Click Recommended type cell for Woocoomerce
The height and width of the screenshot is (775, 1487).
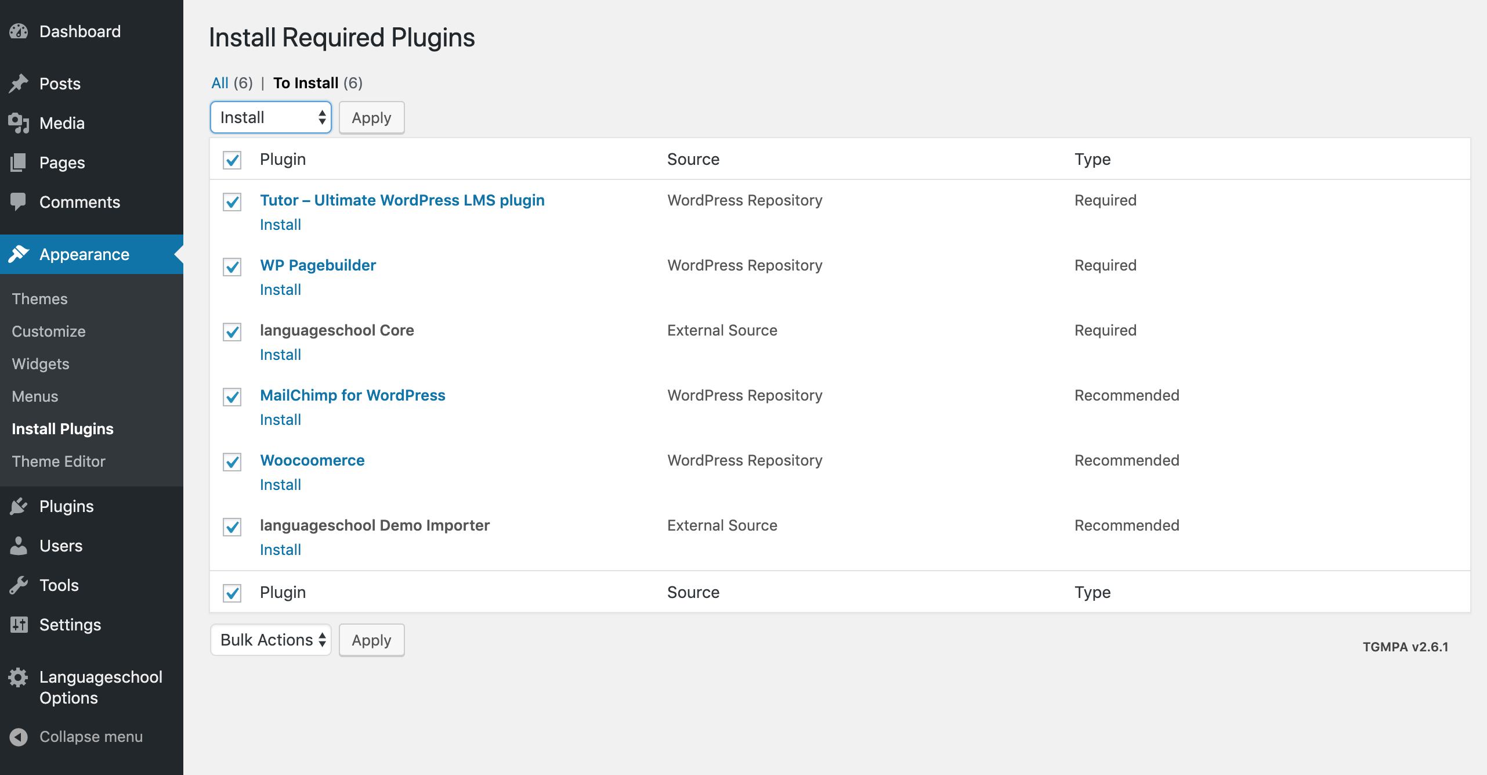[1127, 460]
